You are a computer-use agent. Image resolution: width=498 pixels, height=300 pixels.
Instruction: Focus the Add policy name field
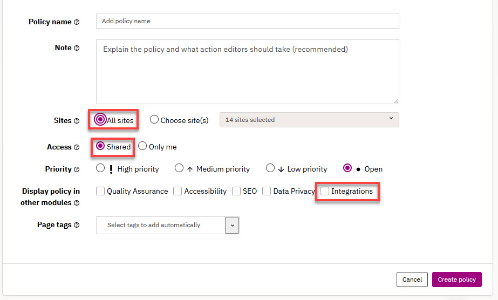tap(248, 21)
